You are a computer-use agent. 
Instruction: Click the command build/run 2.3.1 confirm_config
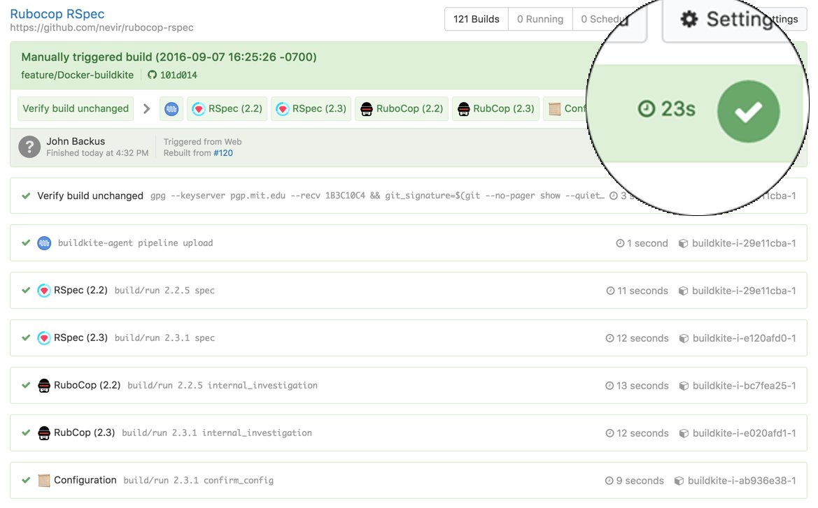pyautogui.click(x=198, y=480)
